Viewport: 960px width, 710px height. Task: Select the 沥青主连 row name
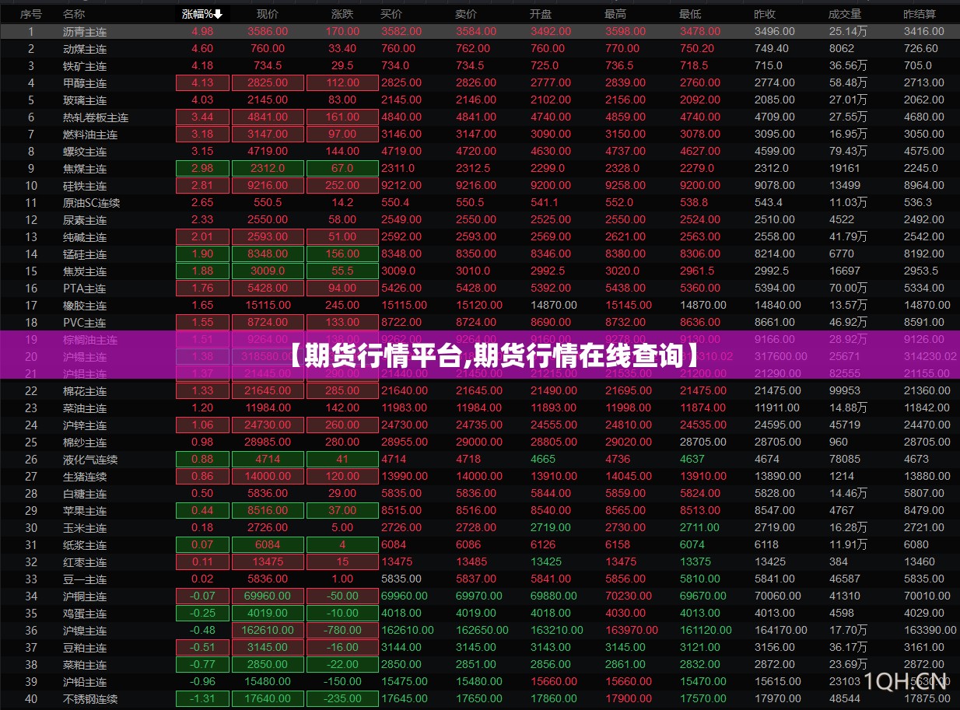pos(85,32)
